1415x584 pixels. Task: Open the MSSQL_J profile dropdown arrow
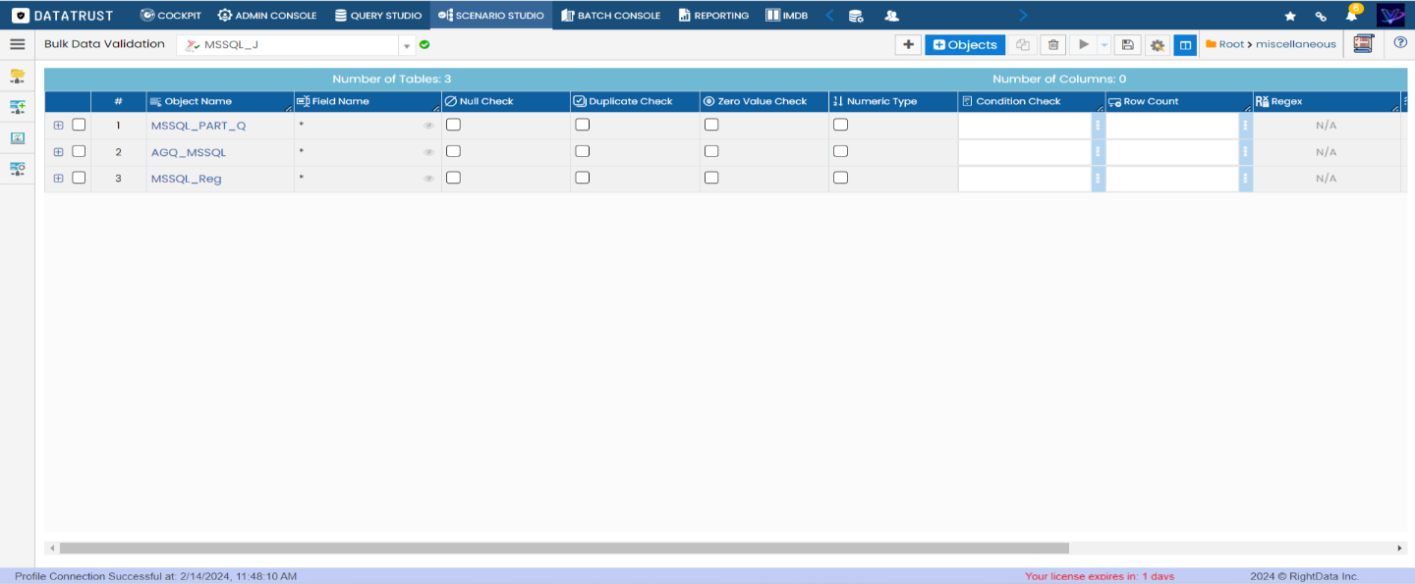(407, 46)
